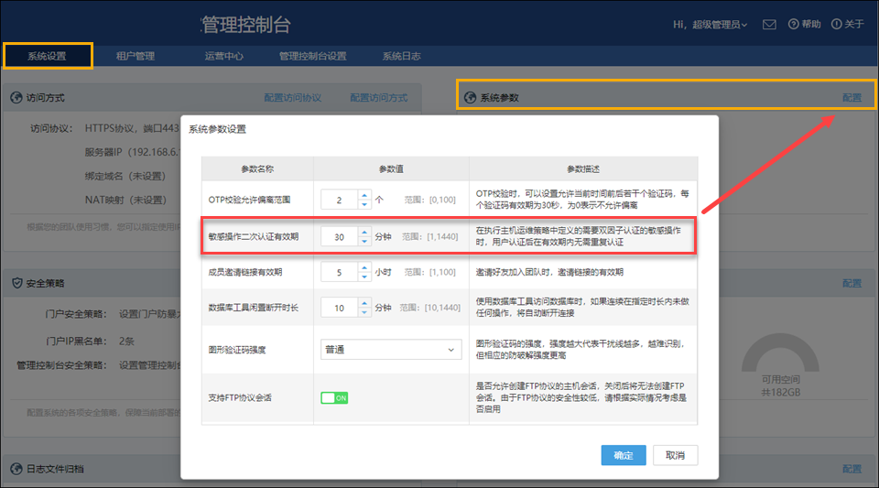Increase the OTP校验允许偏离范围 value

(364, 194)
